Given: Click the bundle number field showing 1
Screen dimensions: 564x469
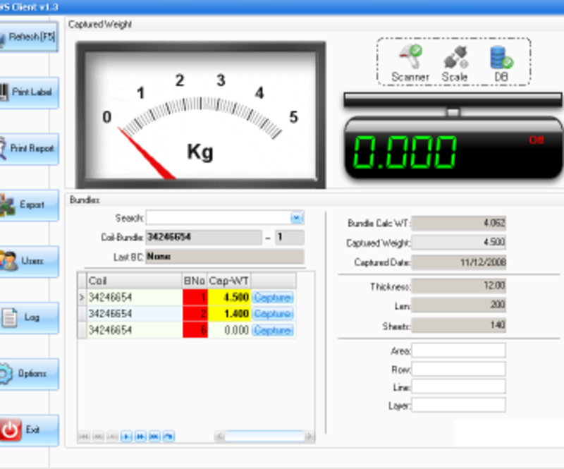Looking at the screenshot, I should pyautogui.click(x=290, y=237).
